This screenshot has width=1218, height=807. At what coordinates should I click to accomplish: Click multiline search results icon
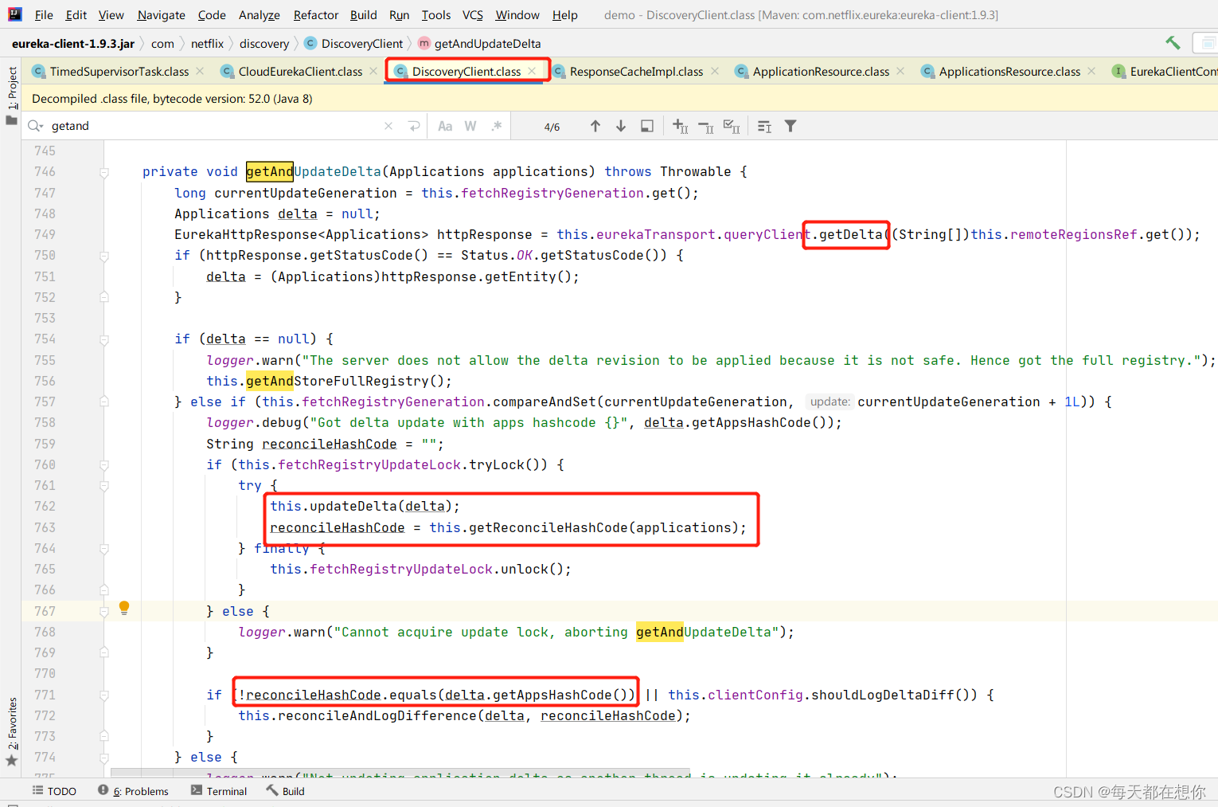point(764,126)
